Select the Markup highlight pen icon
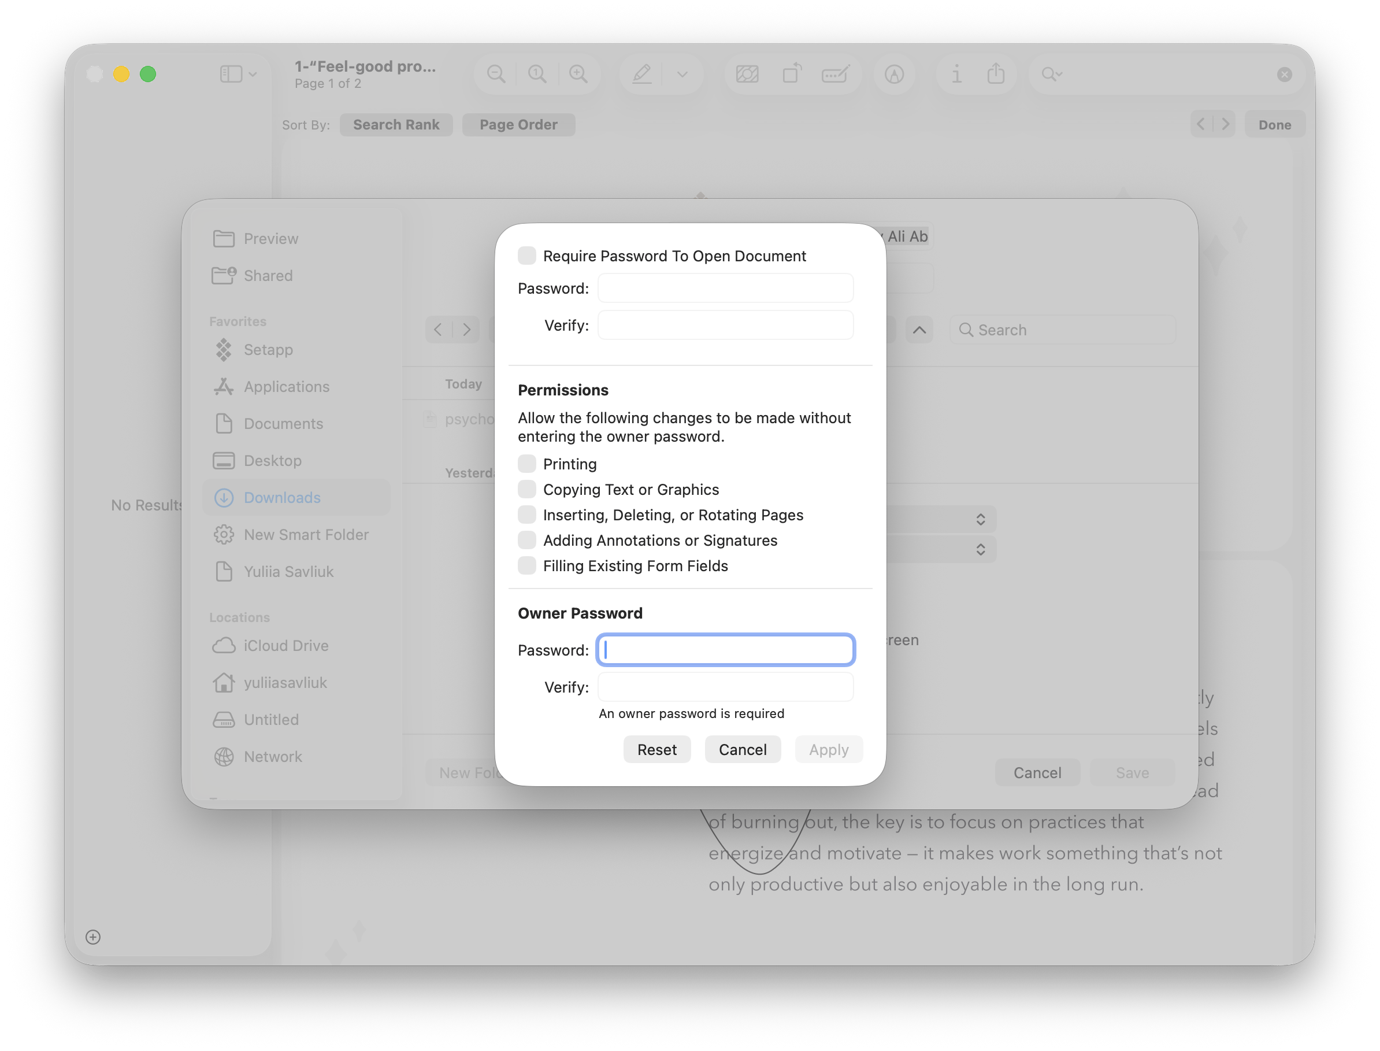 tap(641, 75)
